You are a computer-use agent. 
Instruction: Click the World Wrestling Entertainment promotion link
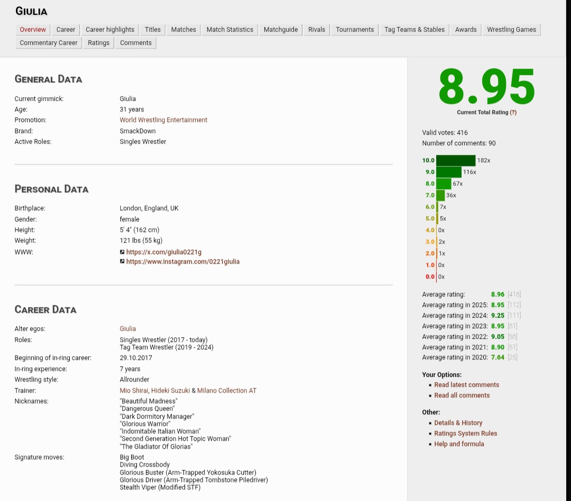163,120
